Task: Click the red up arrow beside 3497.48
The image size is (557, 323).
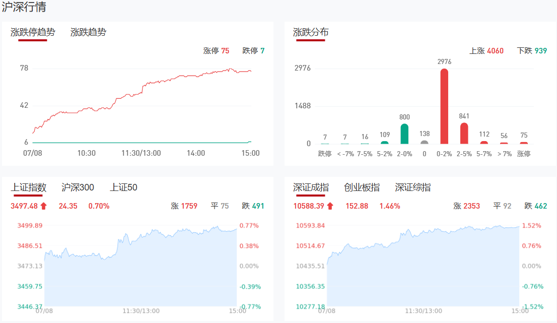Action: point(43,206)
